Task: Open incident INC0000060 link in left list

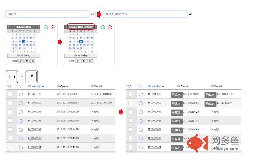Action: pos(34,103)
